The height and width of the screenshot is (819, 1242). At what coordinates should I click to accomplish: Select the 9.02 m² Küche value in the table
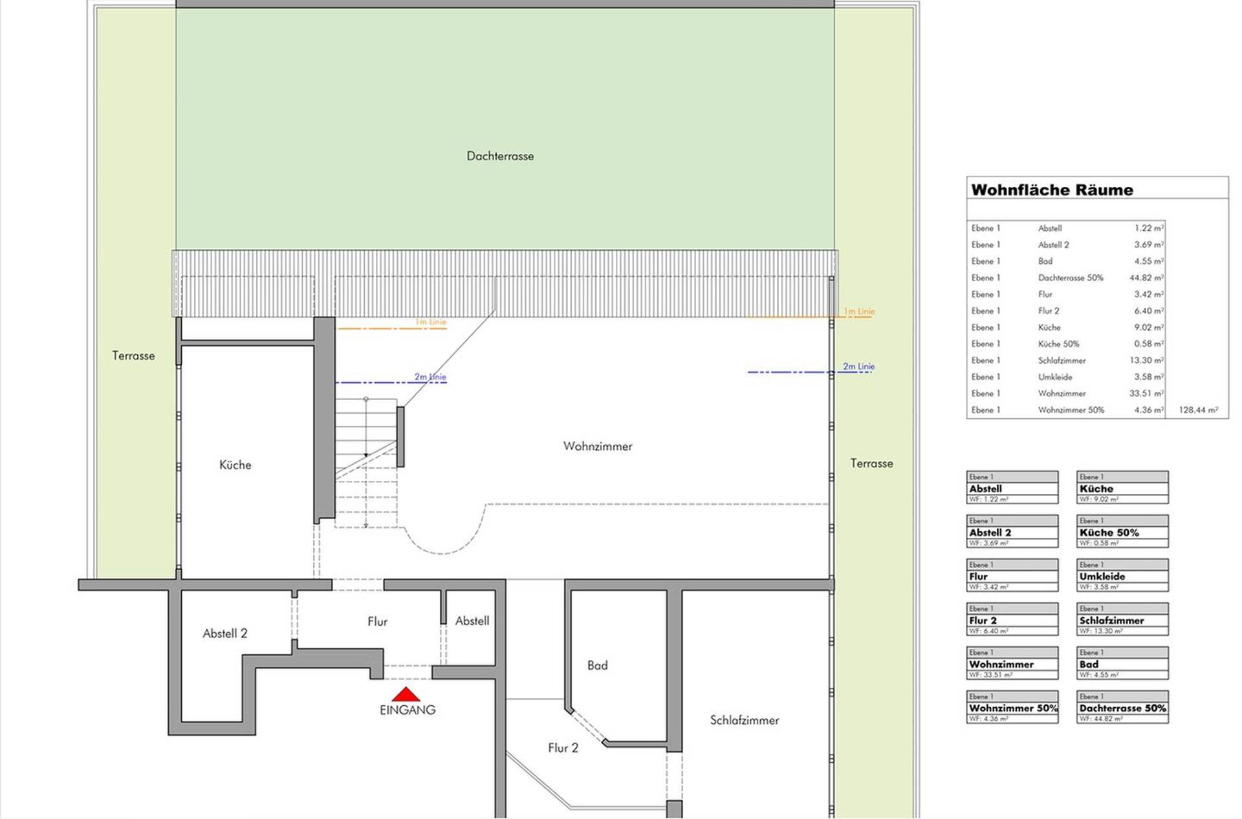[x=1149, y=328]
